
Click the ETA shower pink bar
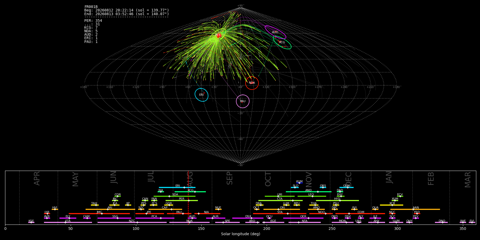tap(68, 222)
